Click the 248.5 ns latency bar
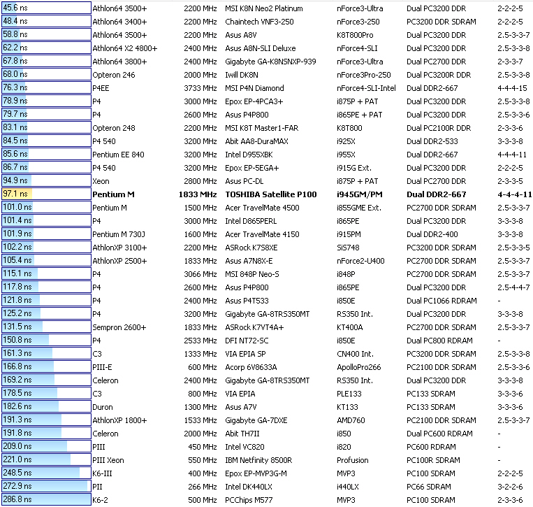The height and width of the screenshot is (507, 533). 46,473
